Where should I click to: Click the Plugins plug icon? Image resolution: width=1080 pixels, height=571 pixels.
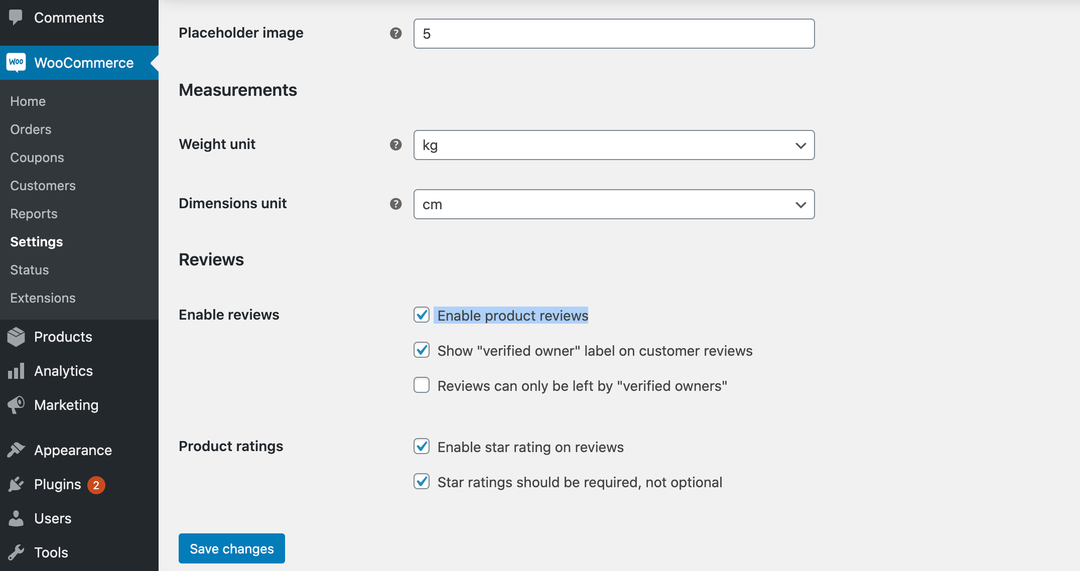[x=16, y=484]
